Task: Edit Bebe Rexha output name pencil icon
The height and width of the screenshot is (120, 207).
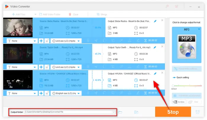Action: pyautogui.click(x=155, y=21)
